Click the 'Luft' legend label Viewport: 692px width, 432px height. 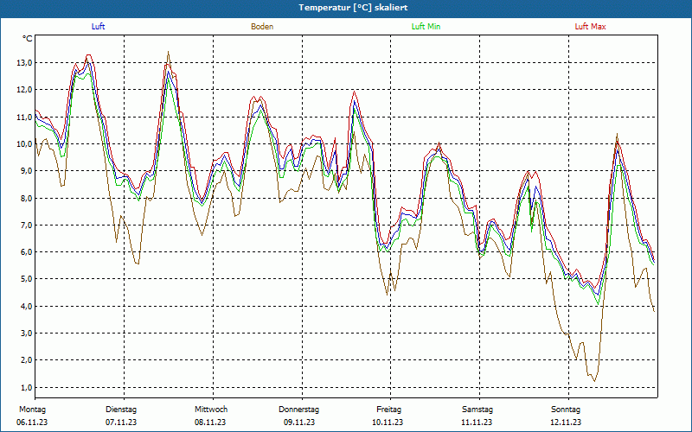(98, 27)
